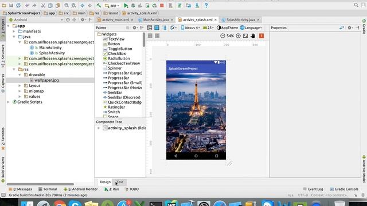Image resolution: width=367 pixels, height=206 pixels.
Task: Close the activity_splash.xml tab
Action: (216, 19)
